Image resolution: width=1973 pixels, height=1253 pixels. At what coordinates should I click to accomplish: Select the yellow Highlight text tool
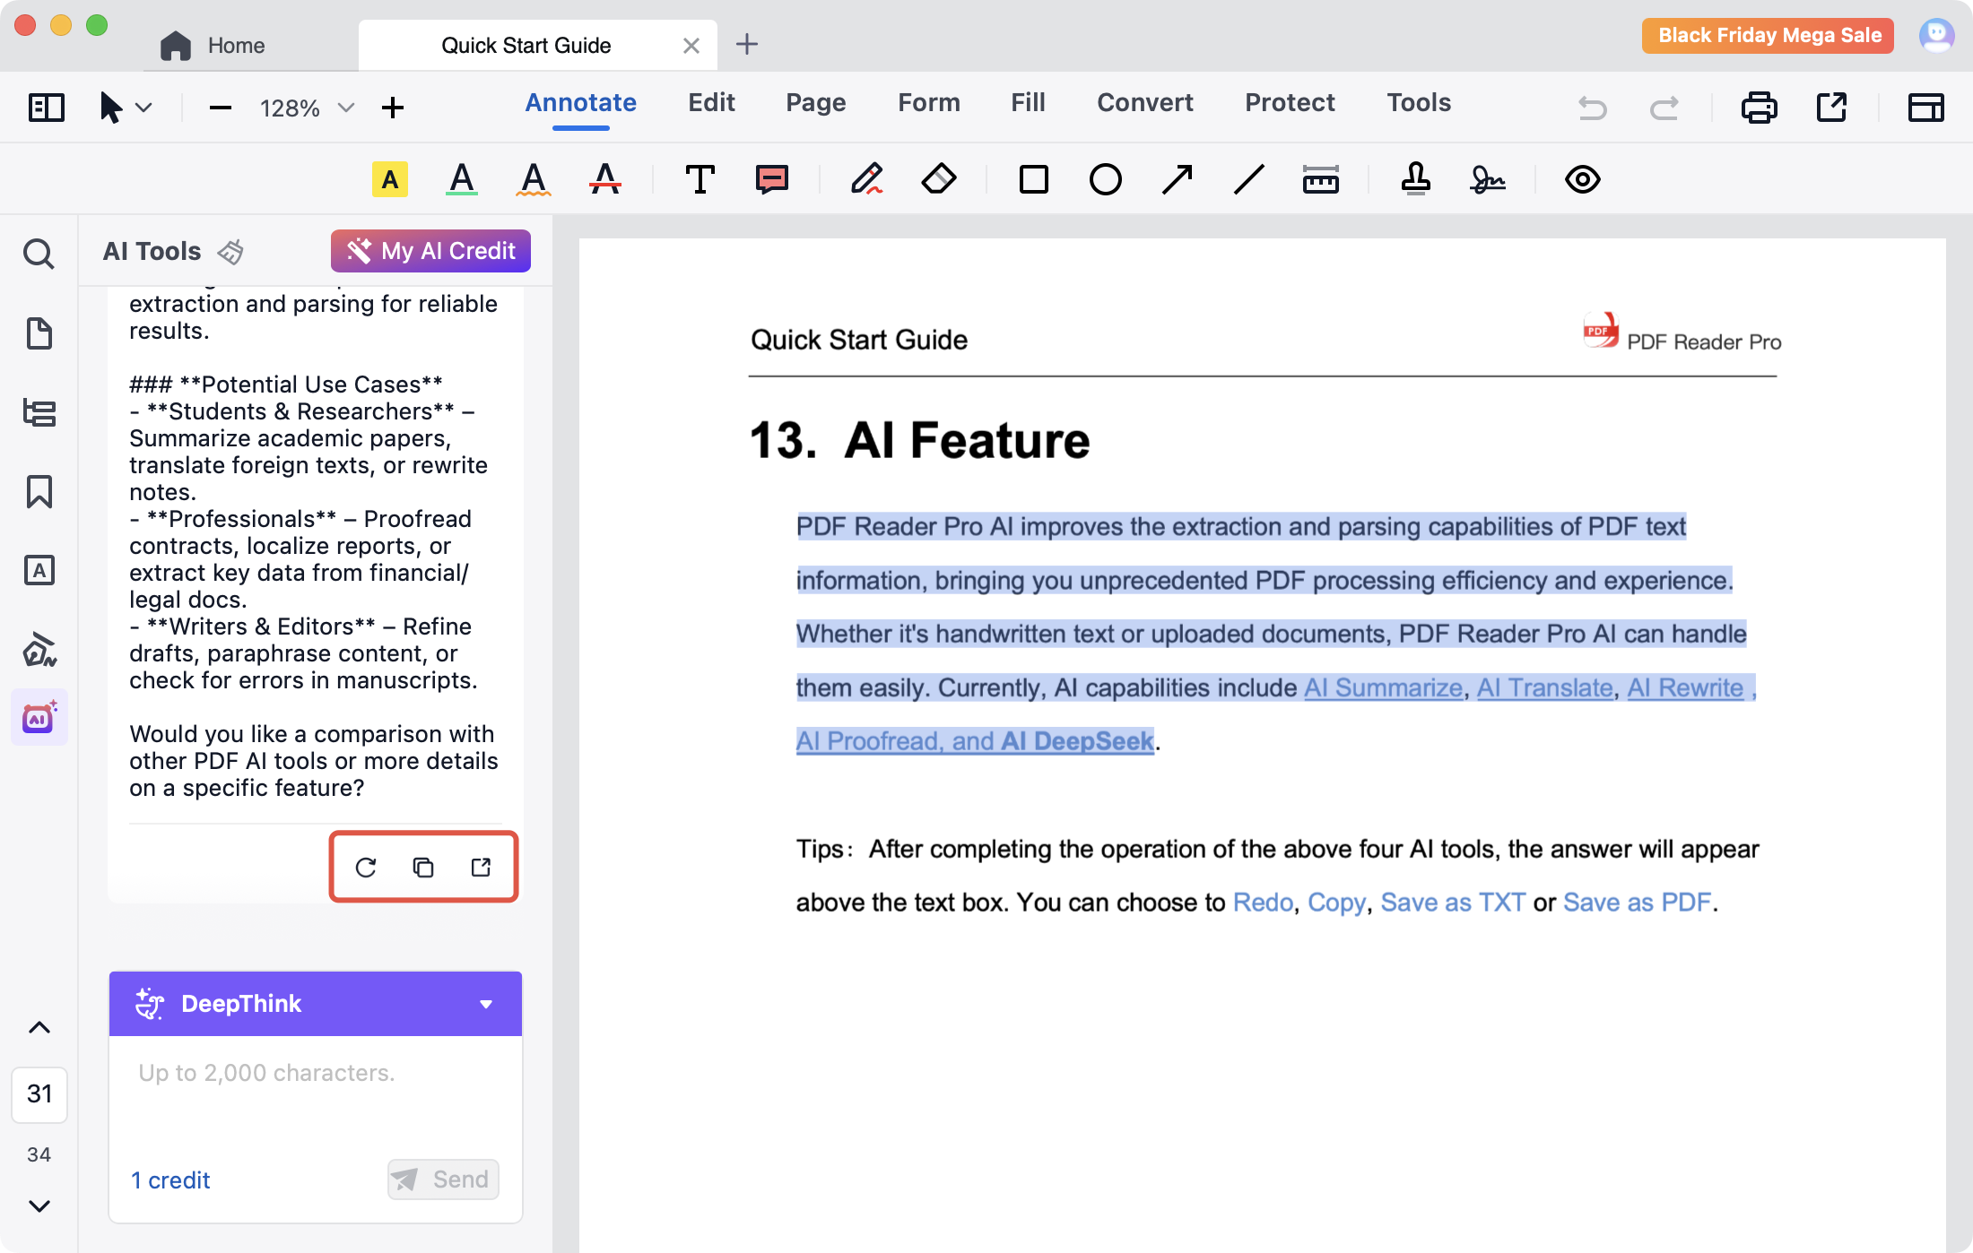pos(389,179)
